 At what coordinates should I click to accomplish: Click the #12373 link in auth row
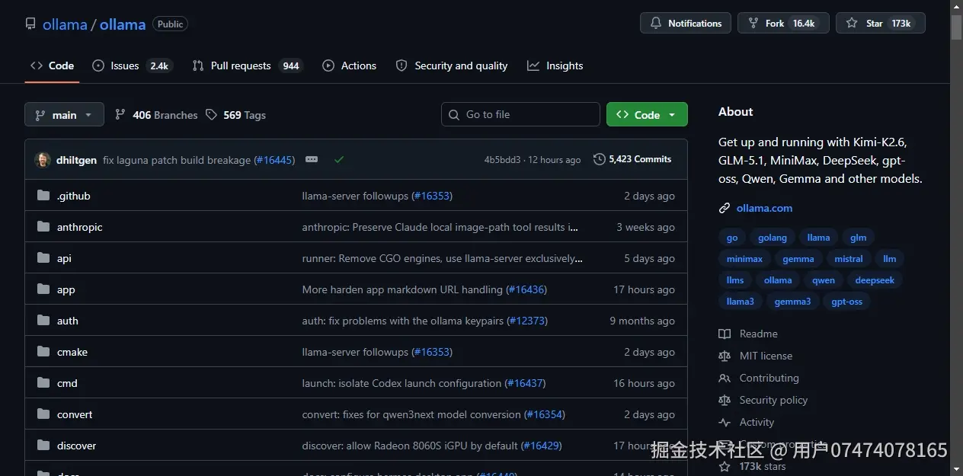tap(527, 321)
